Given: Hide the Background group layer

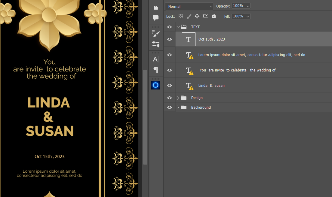Looking at the screenshot, I should click(170, 107).
